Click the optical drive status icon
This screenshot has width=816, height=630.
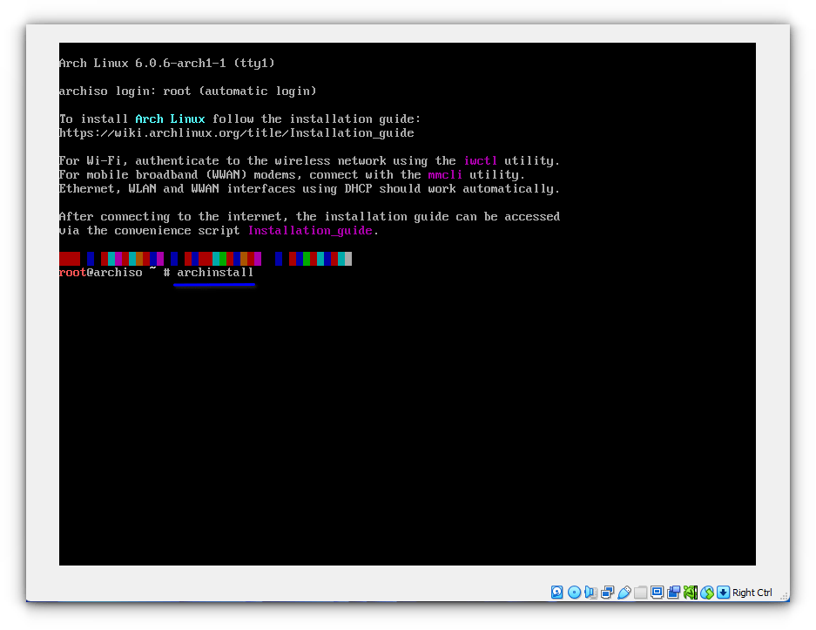tap(574, 592)
